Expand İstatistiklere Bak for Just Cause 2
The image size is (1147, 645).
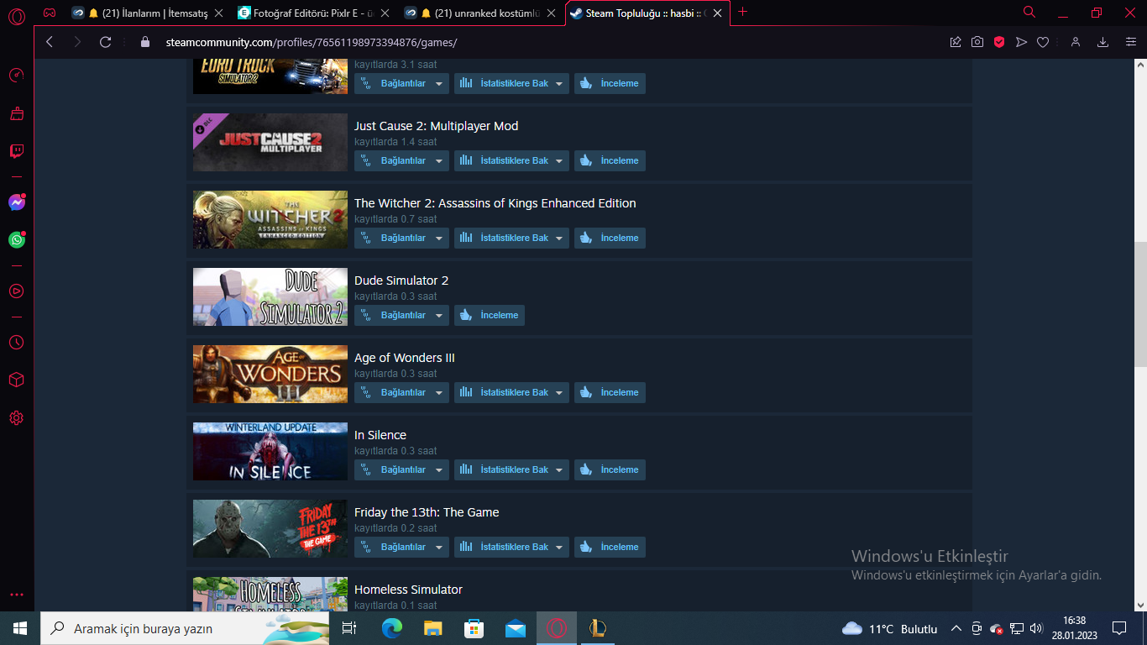[x=511, y=160]
